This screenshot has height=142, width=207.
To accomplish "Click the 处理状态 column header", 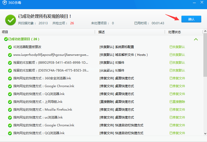I will pos(174,32).
